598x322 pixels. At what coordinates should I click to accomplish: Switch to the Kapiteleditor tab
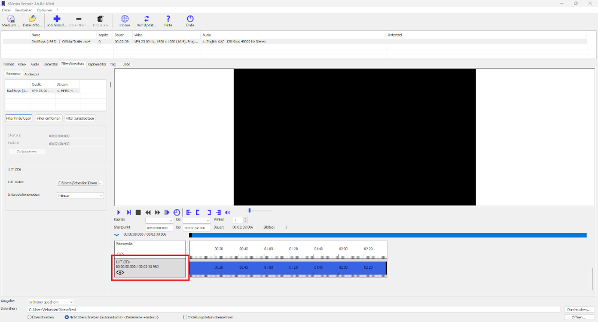(x=97, y=64)
